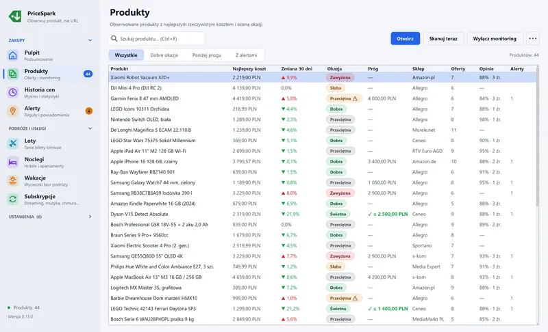Screen dimensions: 548x332
Task: Click Wersja 0.13.0 label
Action: point(21,317)
